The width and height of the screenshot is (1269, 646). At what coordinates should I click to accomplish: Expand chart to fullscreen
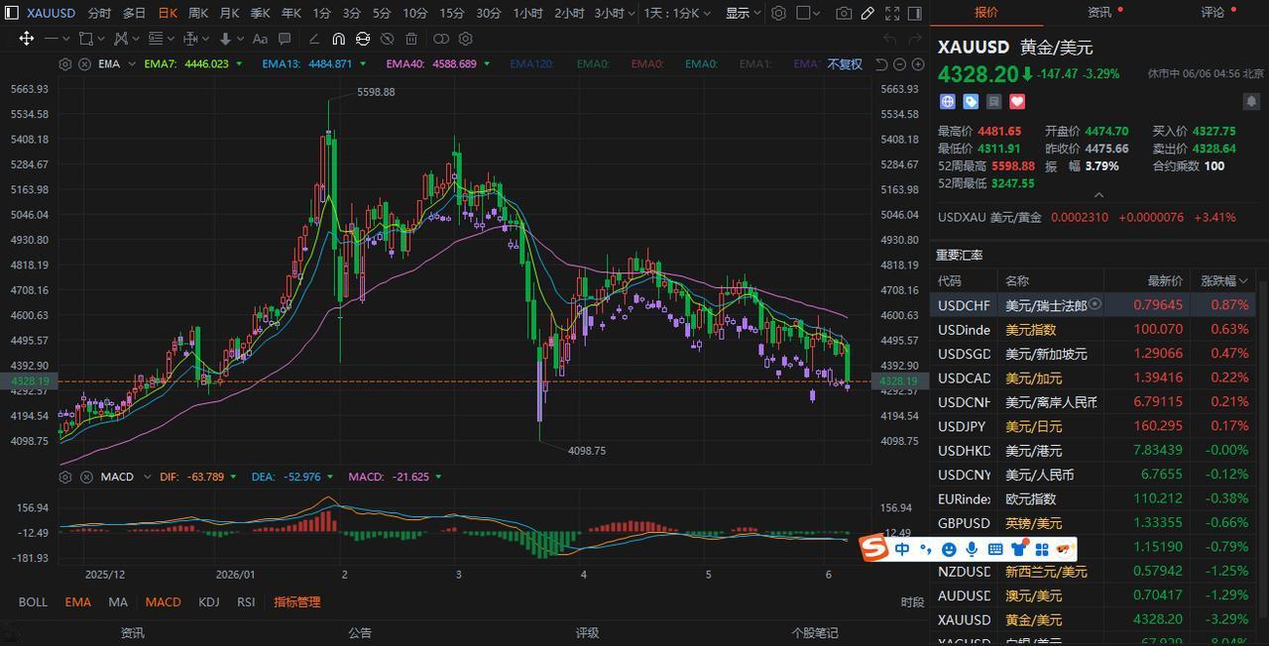892,13
